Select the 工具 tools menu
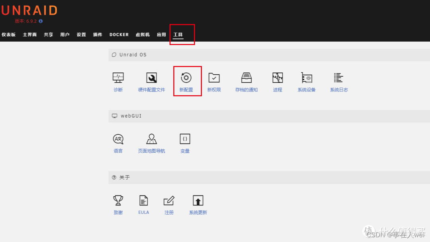This screenshot has width=430, height=242. tap(178, 35)
